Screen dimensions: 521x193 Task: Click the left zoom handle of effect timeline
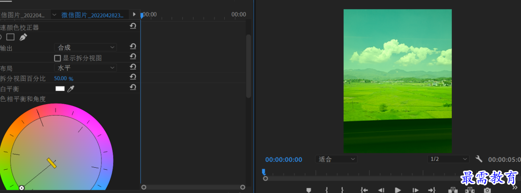click(144, 187)
